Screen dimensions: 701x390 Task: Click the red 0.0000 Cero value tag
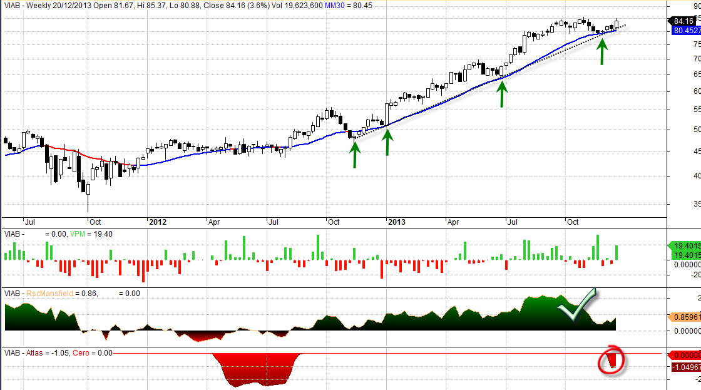click(685, 356)
